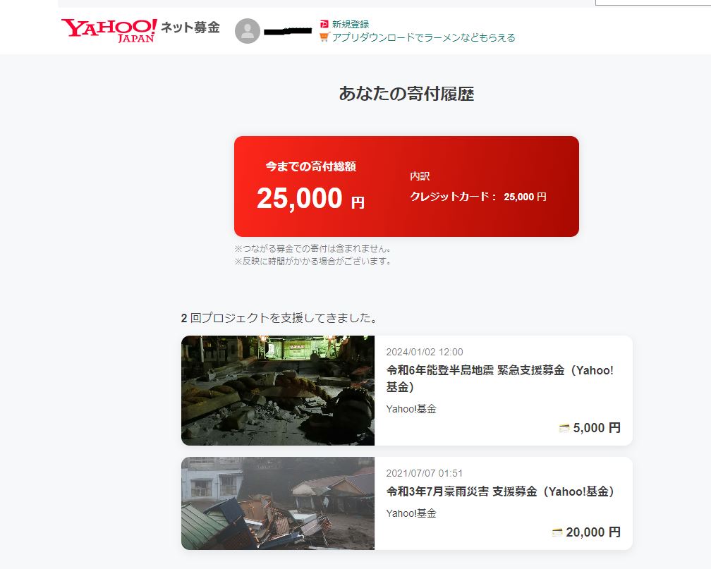Click the blacked-out username in header
This screenshot has height=569, width=711.
288,31
